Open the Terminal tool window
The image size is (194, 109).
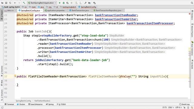(x=9, y=104)
